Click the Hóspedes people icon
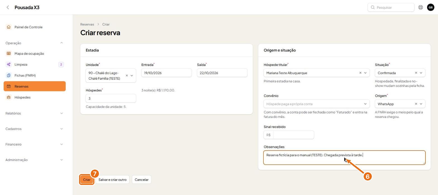The width and height of the screenshot is (438, 195). coord(9,97)
